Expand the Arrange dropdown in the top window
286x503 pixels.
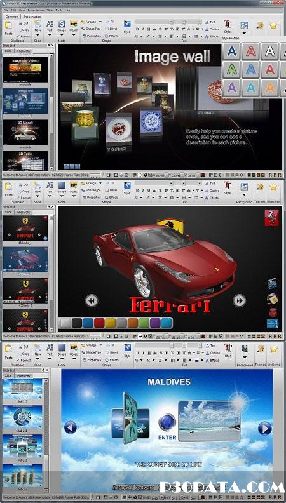100,22
